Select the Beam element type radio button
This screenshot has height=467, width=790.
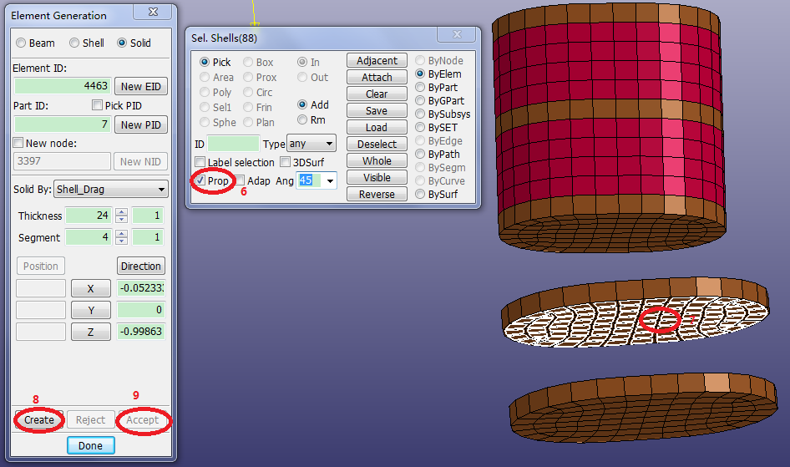[22, 43]
